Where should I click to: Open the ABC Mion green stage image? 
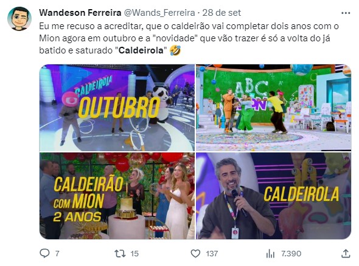[x=273, y=107]
